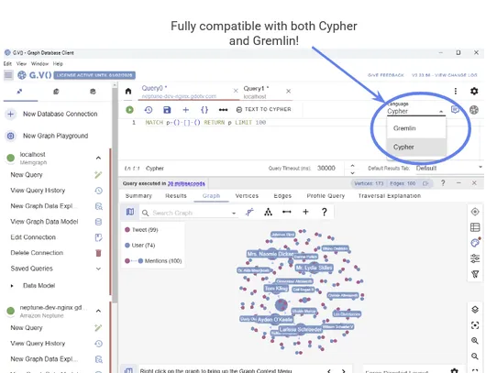Run the query with the green play button
The image size is (486, 373).
coord(129,110)
